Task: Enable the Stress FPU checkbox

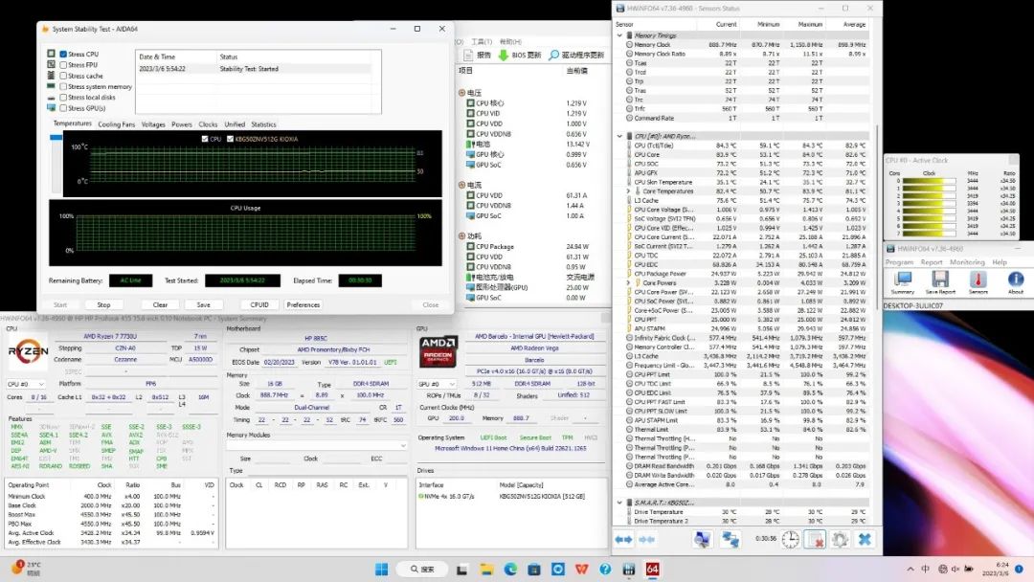Action: point(64,65)
